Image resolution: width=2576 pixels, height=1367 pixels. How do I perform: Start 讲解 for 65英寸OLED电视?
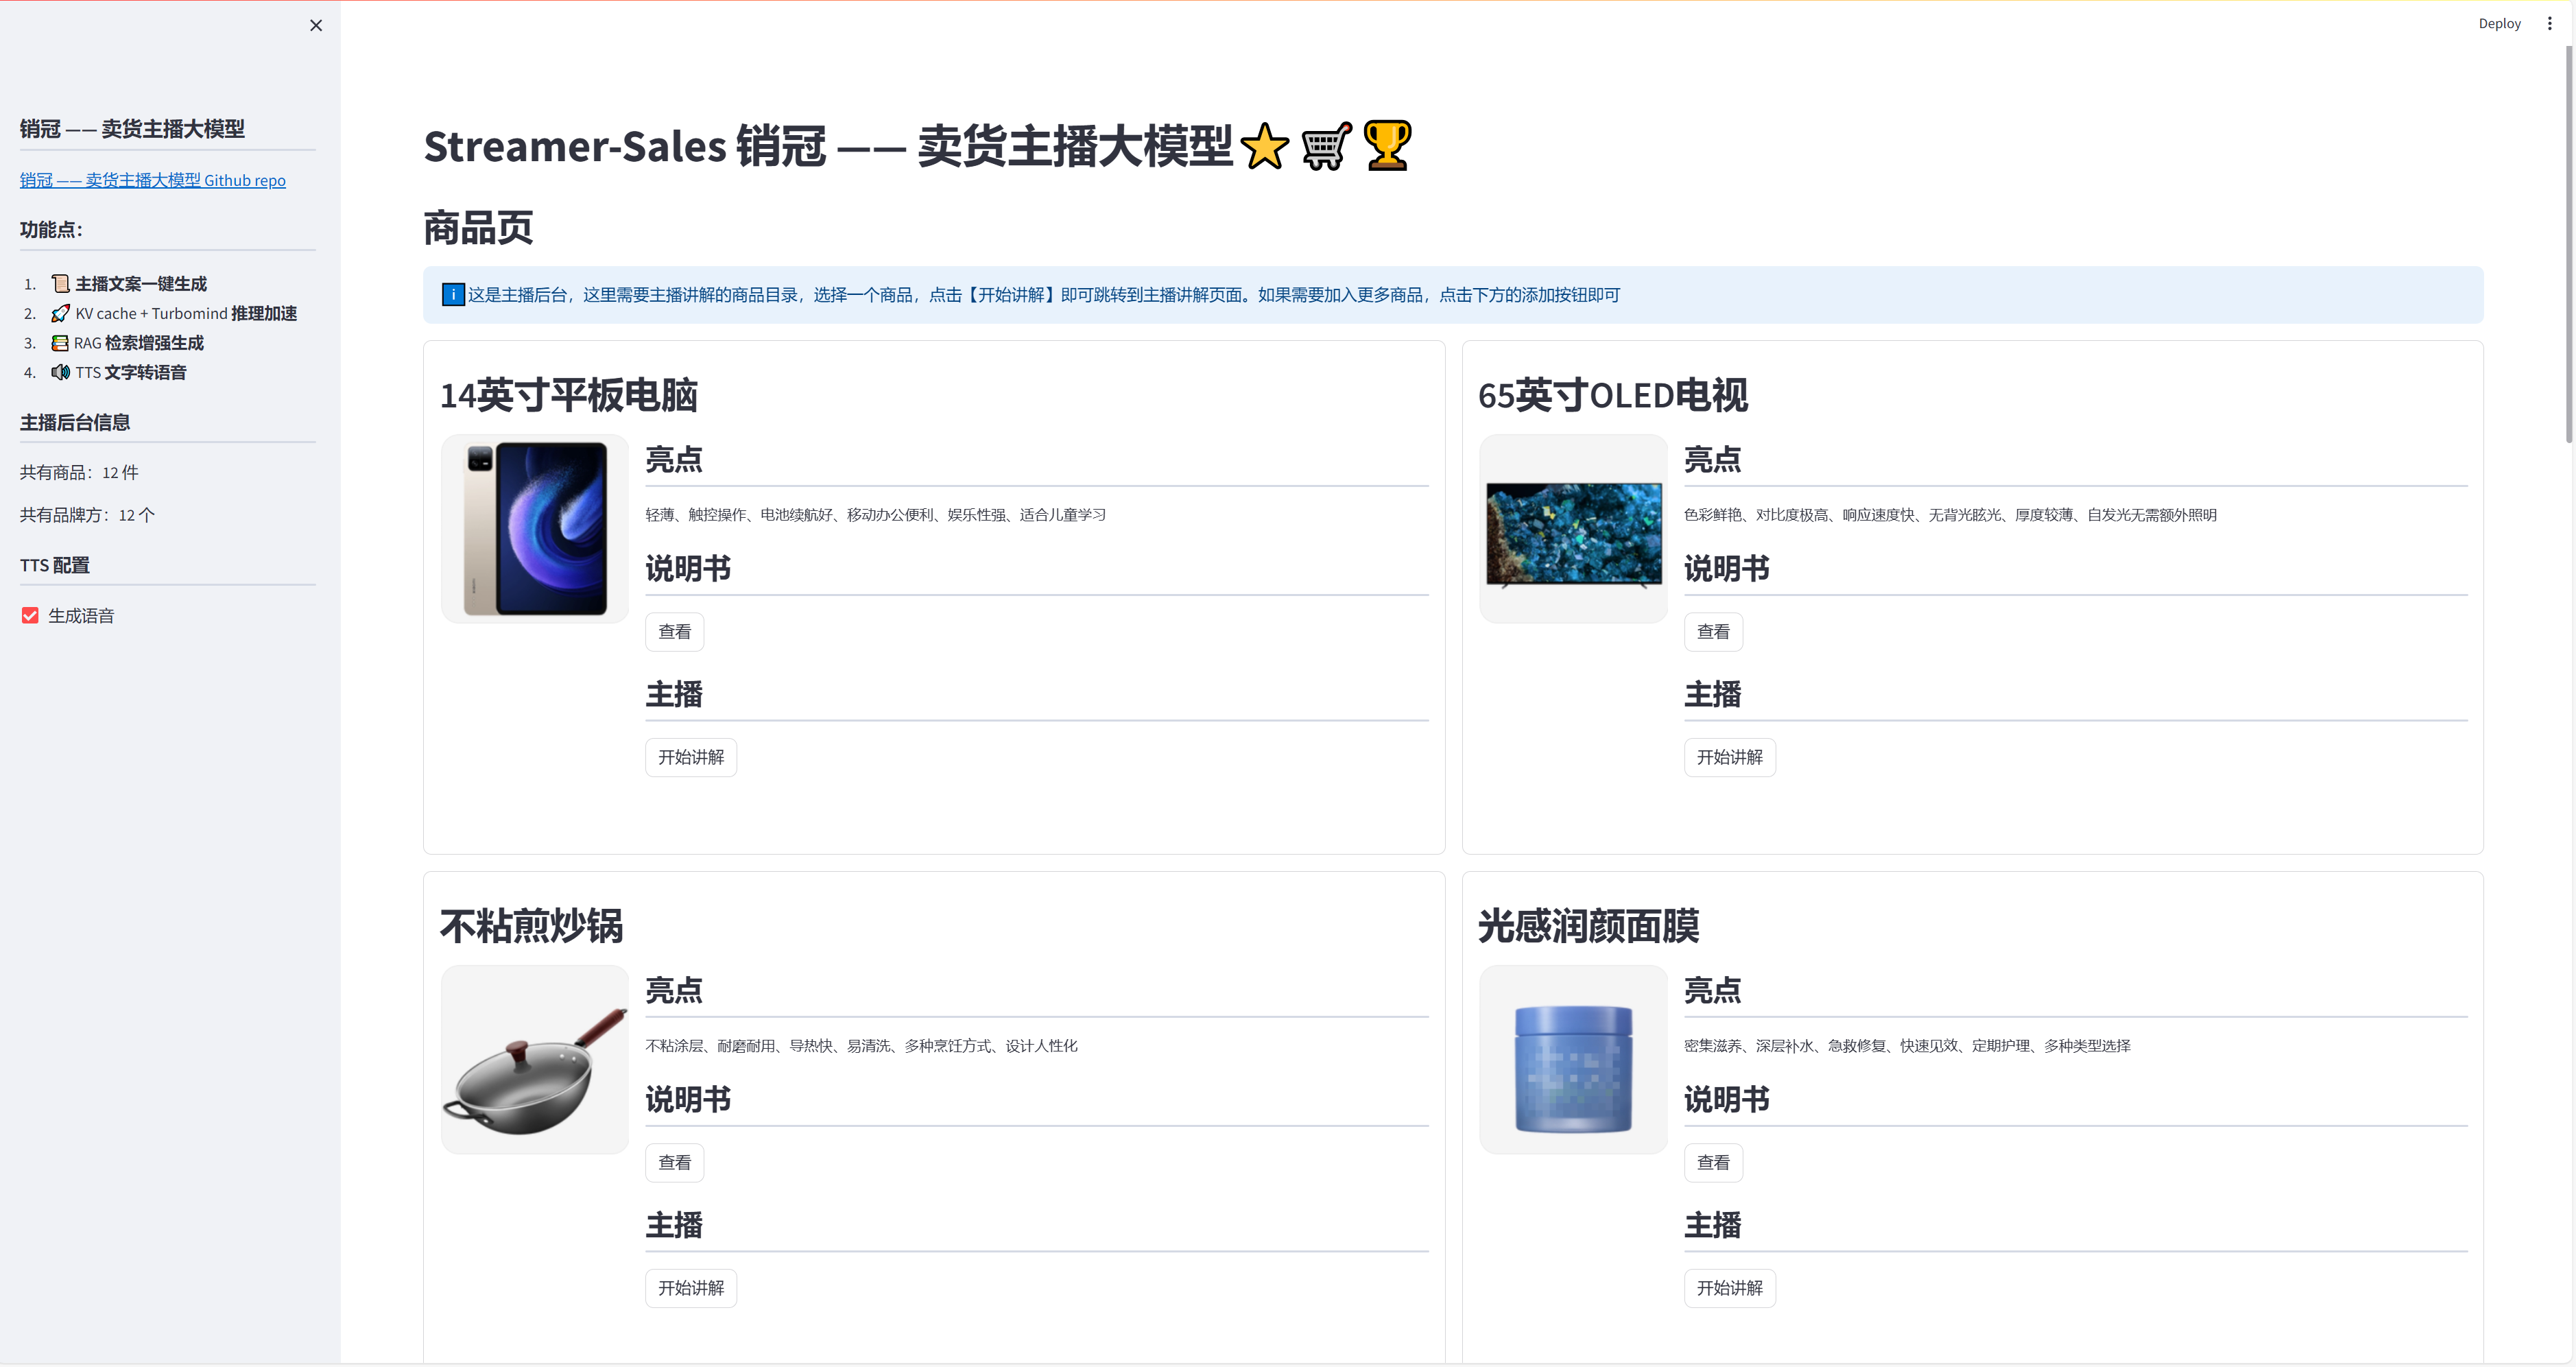click(1729, 758)
